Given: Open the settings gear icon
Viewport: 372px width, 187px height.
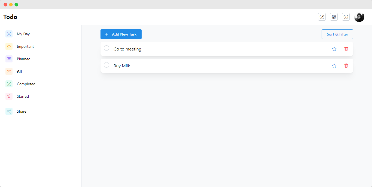Looking at the screenshot, I should 334,17.
